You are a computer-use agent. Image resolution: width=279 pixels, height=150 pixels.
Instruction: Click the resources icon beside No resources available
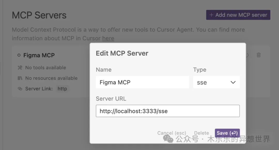pos(20,78)
